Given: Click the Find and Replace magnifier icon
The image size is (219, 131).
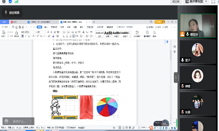Looking at the screenshot, I should click(x=147, y=33).
